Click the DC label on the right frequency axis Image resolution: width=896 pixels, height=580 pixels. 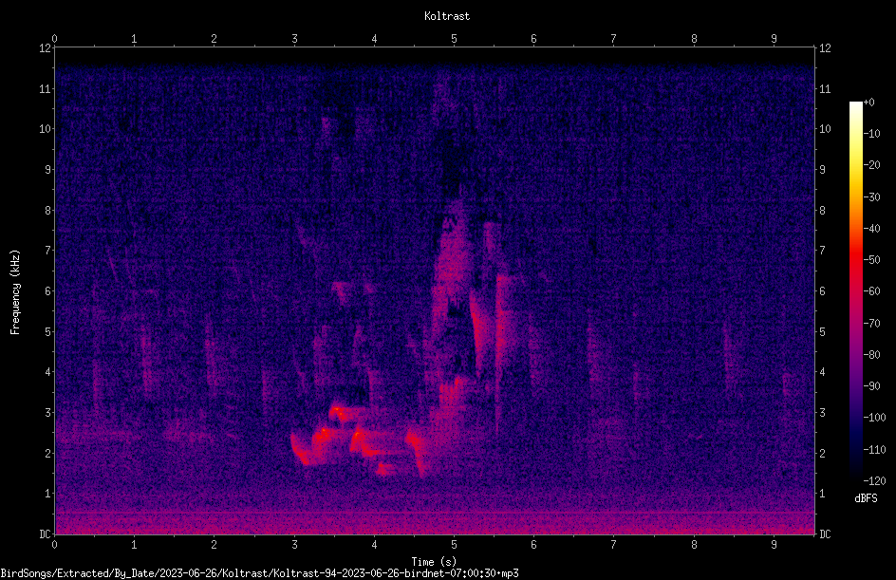[x=825, y=534]
